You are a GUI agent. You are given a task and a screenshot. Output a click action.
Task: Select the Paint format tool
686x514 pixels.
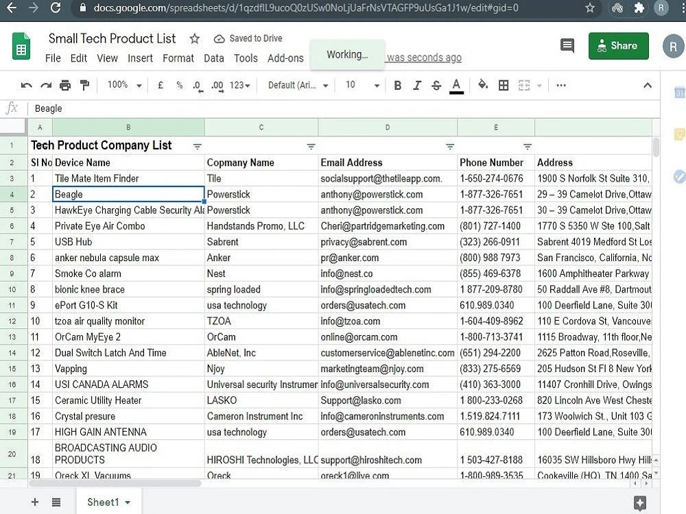(x=84, y=85)
